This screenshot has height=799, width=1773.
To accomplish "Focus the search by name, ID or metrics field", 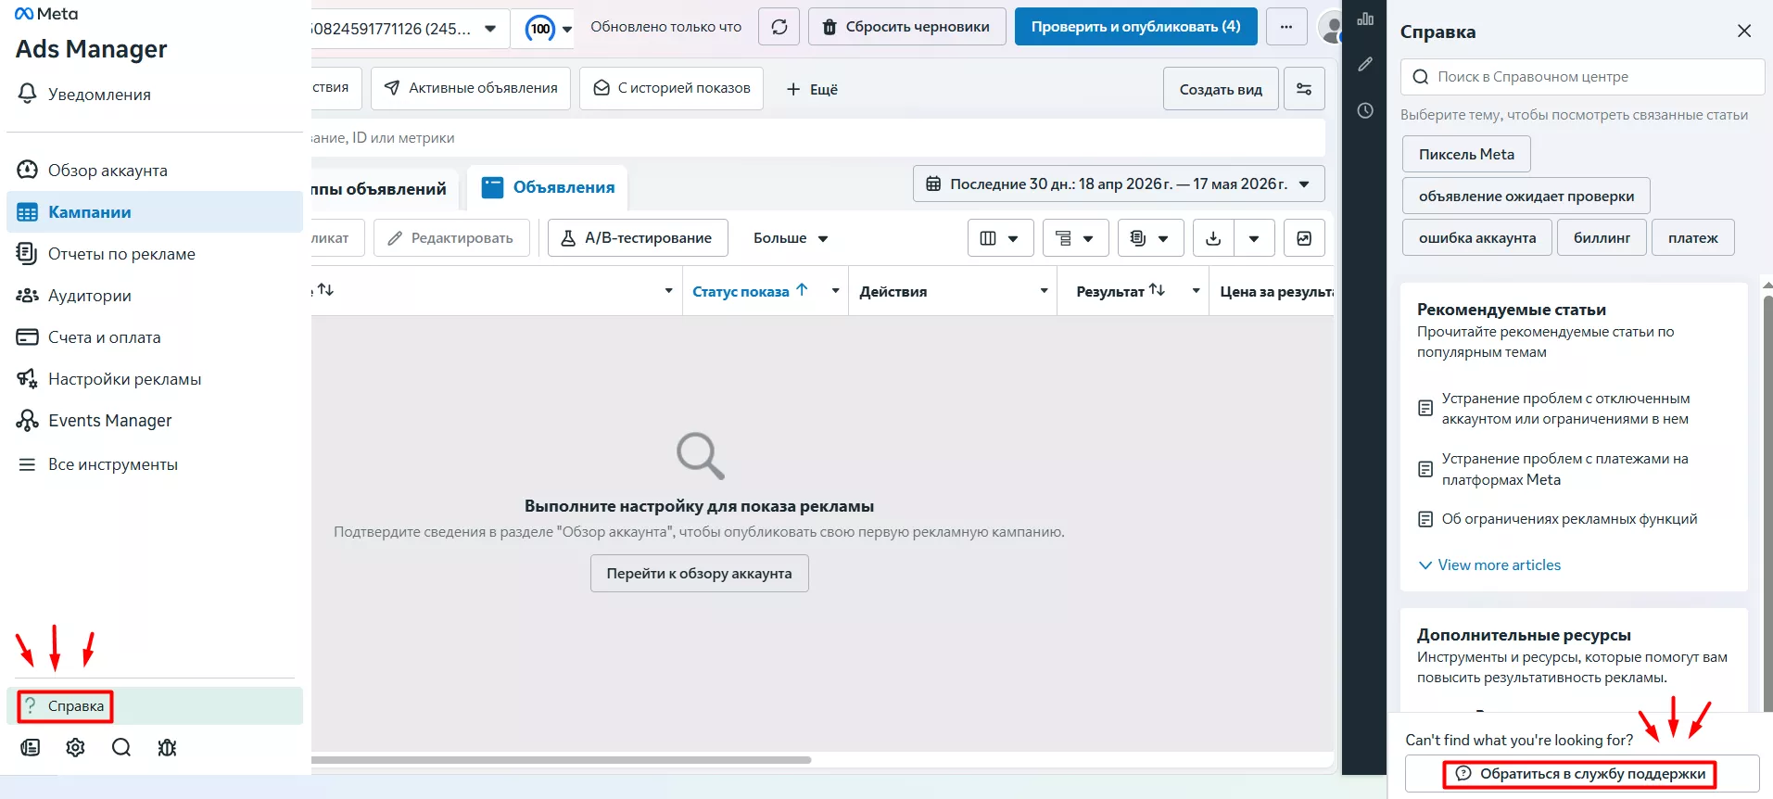I will pos(818,138).
